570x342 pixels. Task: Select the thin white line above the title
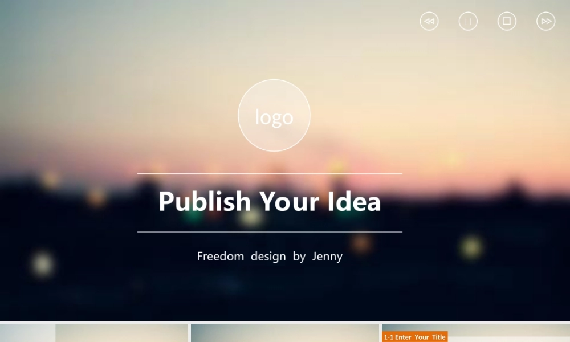(x=270, y=174)
